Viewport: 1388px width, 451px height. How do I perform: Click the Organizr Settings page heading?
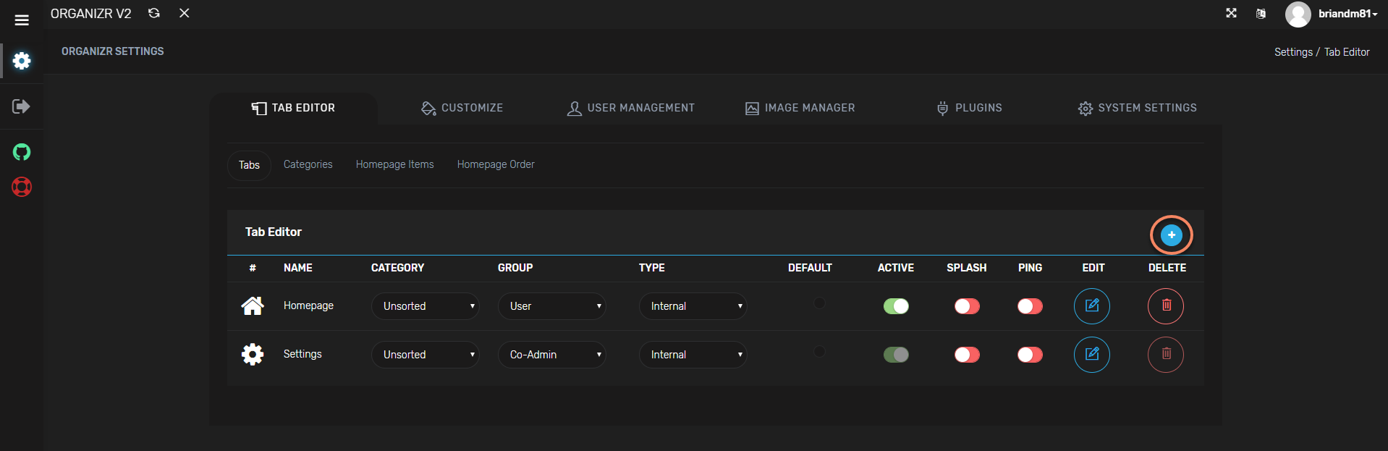[113, 51]
